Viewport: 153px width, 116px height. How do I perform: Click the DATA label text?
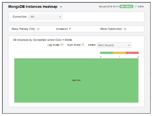pos(141,7)
